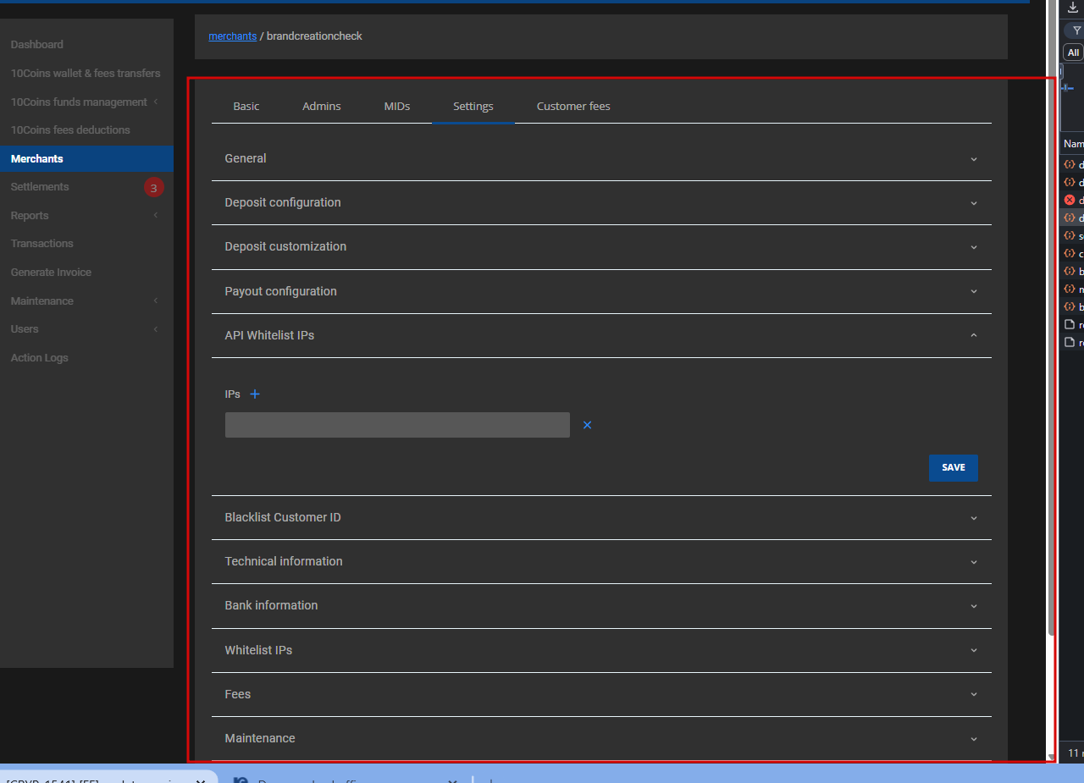1084x783 pixels.
Task: Open Transactions from the sidebar
Action: 42,244
